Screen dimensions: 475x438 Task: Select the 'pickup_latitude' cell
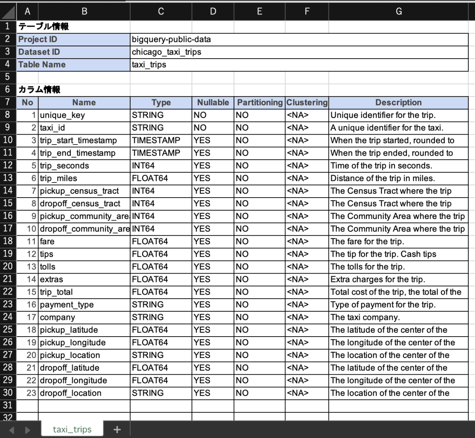pos(84,330)
